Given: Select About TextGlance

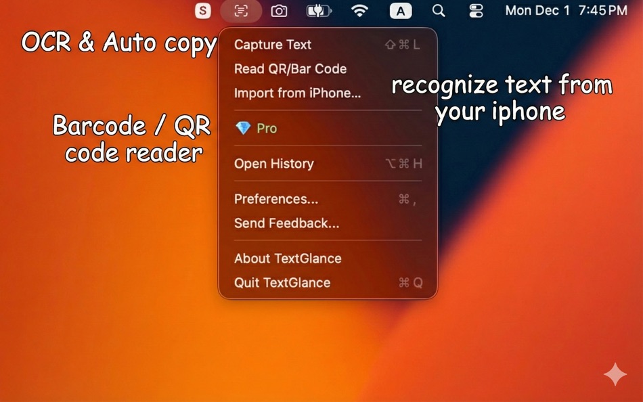Looking at the screenshot, I should click(287, 259).
